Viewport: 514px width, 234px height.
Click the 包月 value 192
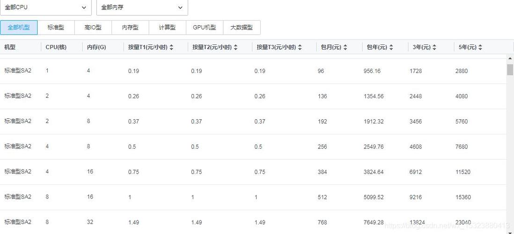(x=322, y=122)
